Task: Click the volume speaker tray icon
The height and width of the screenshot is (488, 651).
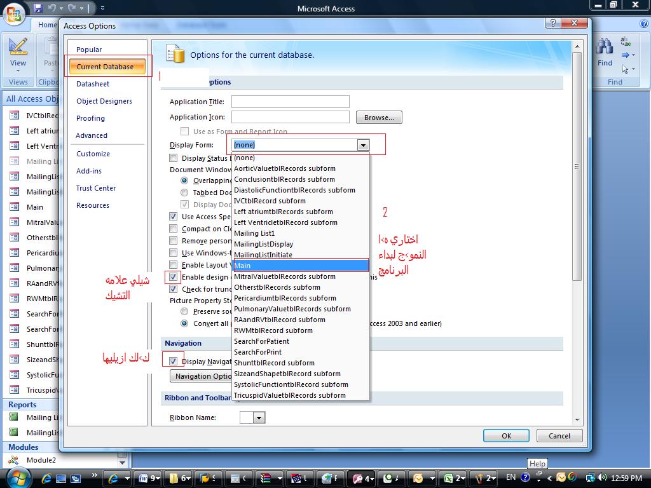Action: pyautogui.click(x=603, y=478)
